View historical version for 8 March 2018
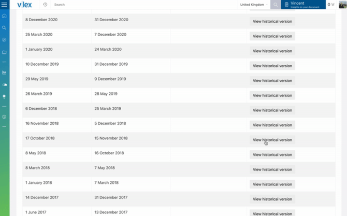Screen dimensions: 347x216 272,169
